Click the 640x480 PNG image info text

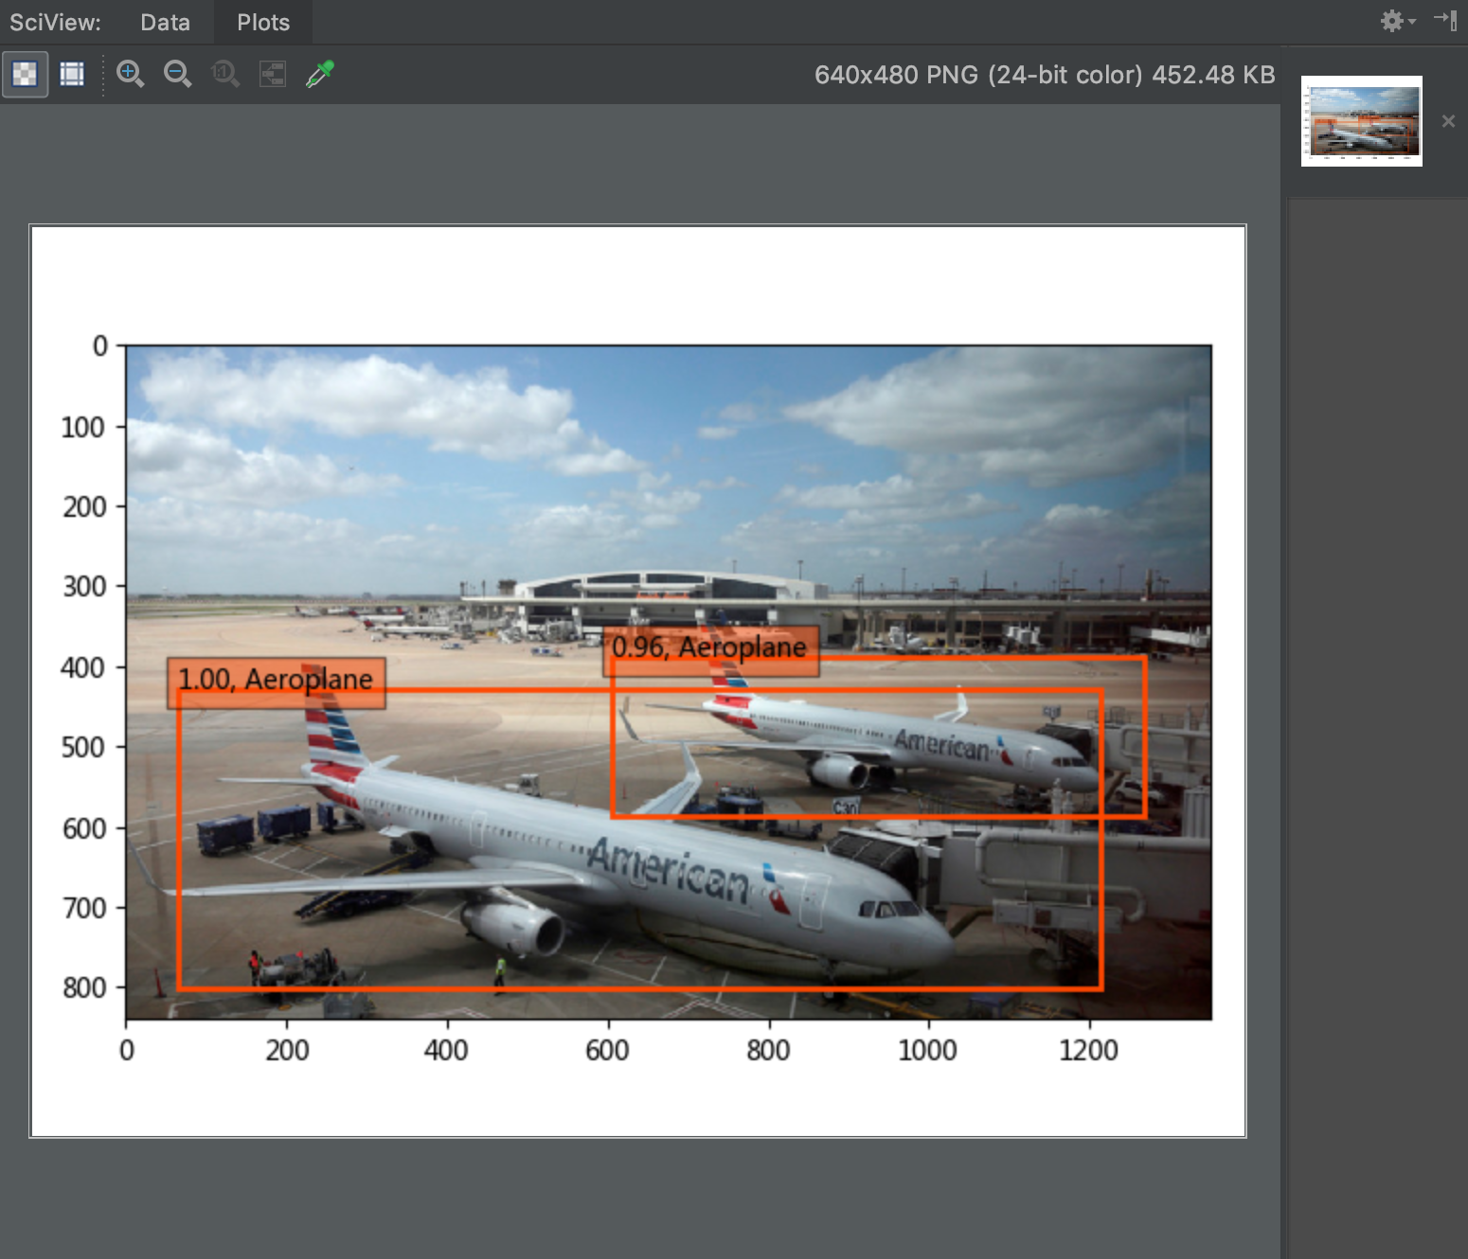pyautogui.click(x=1045, y=75)
